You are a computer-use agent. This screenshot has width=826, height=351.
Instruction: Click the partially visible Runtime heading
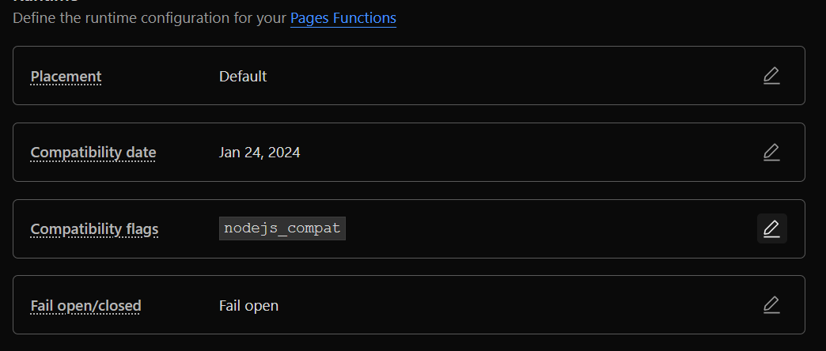[x=44, y=2]
